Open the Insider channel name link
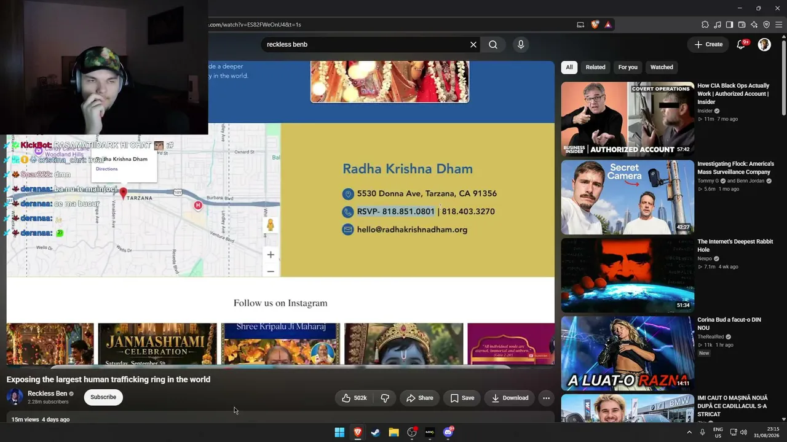 tap(705, 111)
